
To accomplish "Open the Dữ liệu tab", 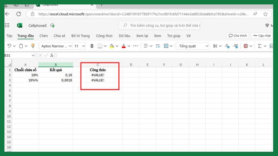I will coord(124,36).
